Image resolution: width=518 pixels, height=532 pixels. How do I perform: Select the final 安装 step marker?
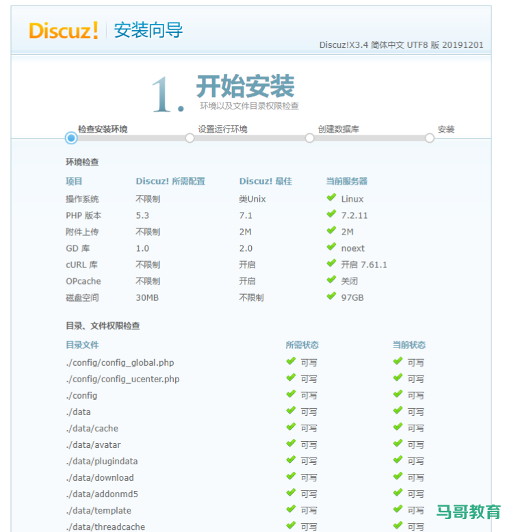(x=430, y=138)
